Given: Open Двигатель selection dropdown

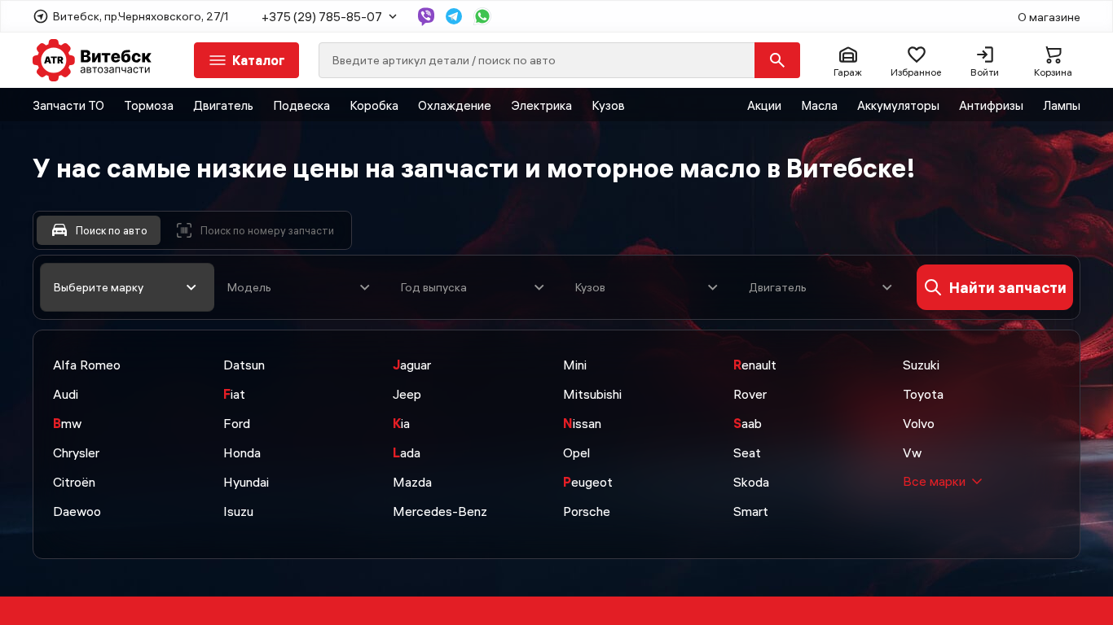Looking at the screenshot, I should [820, 287].
